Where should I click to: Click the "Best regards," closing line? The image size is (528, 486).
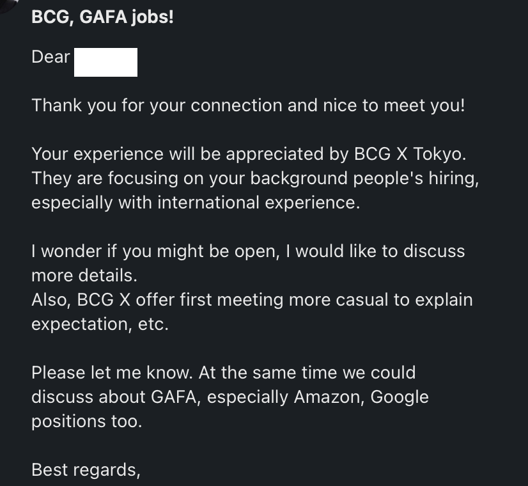(x=86, y=469)
